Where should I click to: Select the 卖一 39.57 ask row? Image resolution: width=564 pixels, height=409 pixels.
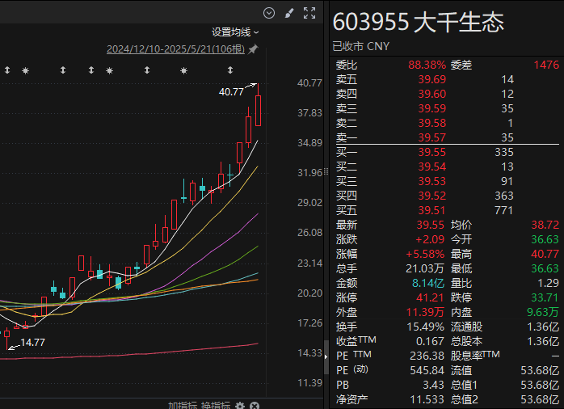[447, 137]
